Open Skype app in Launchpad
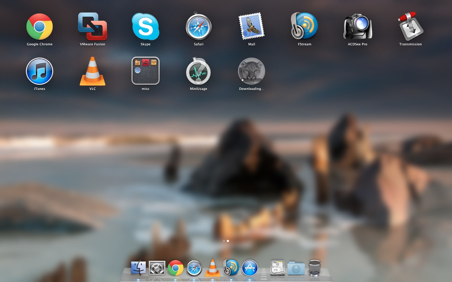Image resolution: width=452 pixels, height=282 pixels. [146, 27]
